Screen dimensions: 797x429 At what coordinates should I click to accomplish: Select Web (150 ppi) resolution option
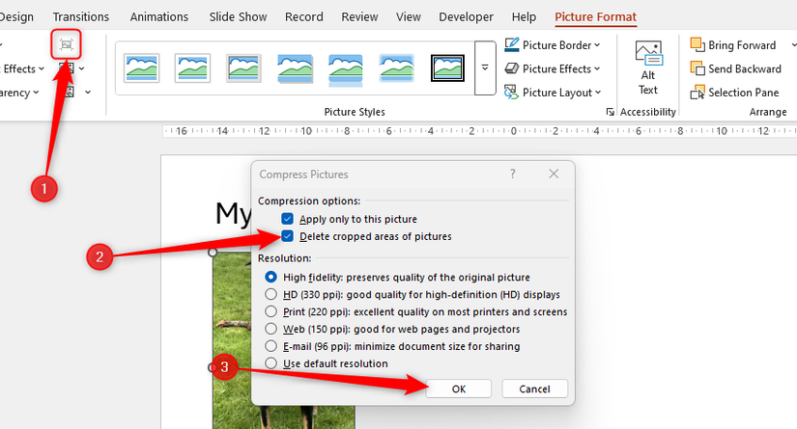270,329
